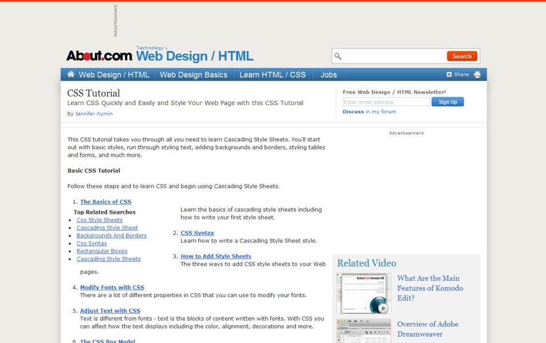Click the Share plus icon
The image size is (546, 343).
click(449, 74)
